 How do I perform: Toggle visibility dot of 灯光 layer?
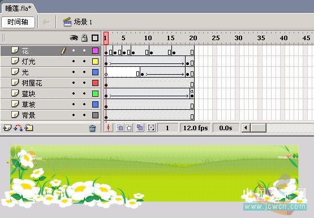(74, 61)
